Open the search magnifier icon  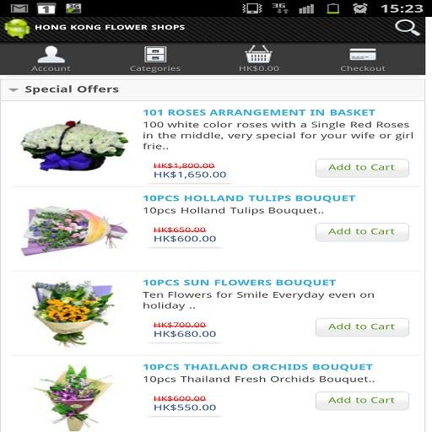click(408, 28)
